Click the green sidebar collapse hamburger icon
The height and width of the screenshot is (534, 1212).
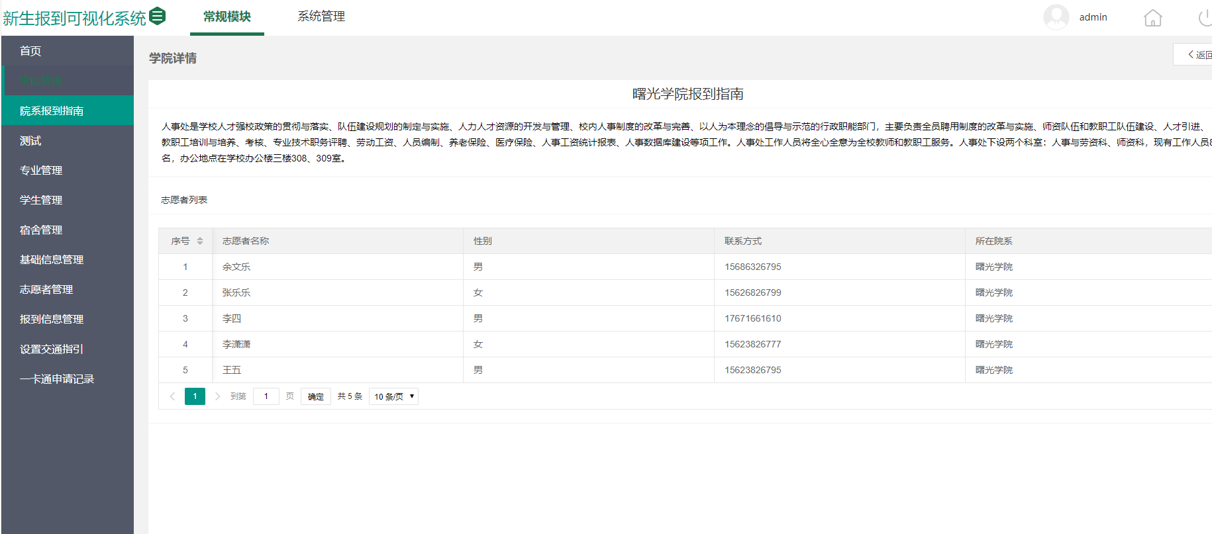tap(157, 16)
